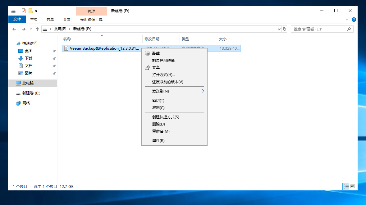
Task: Click the pin icon beside 图片
Action: click(x=54, y=73)
